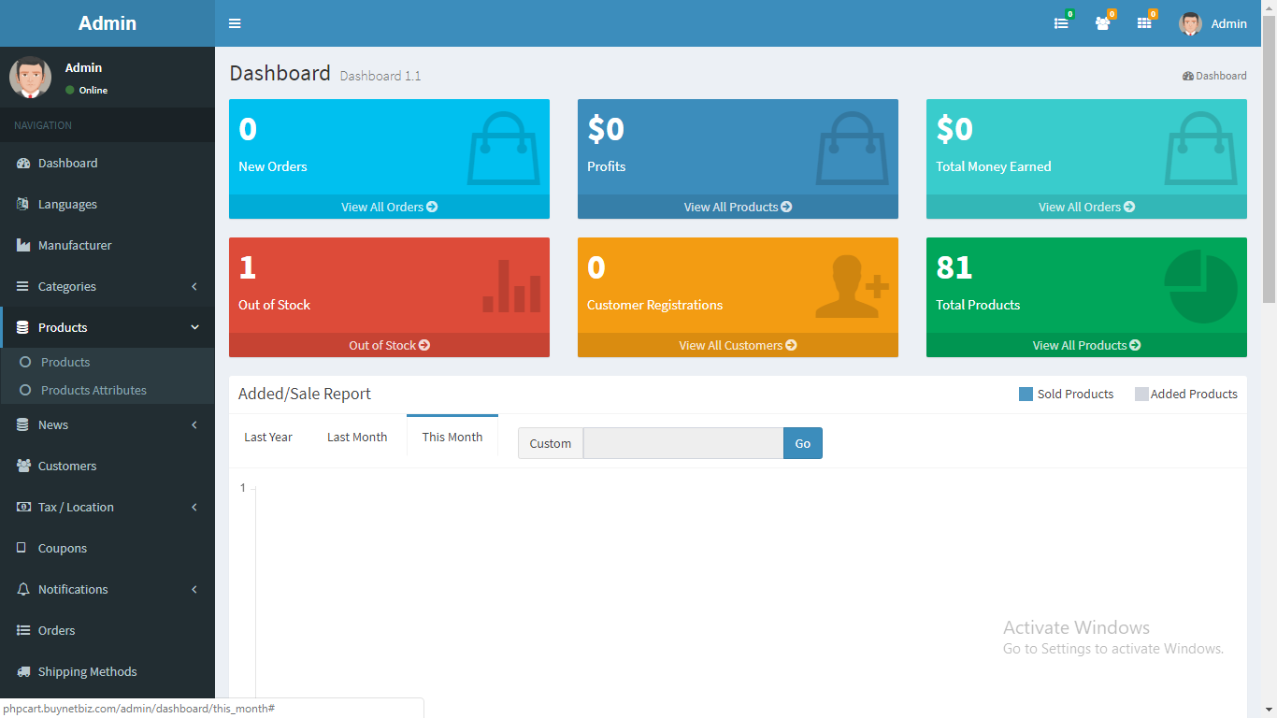This screenshot has height=718, width=1277.
Task: Switch to the Last Month tab
Action: coord(357,437)
